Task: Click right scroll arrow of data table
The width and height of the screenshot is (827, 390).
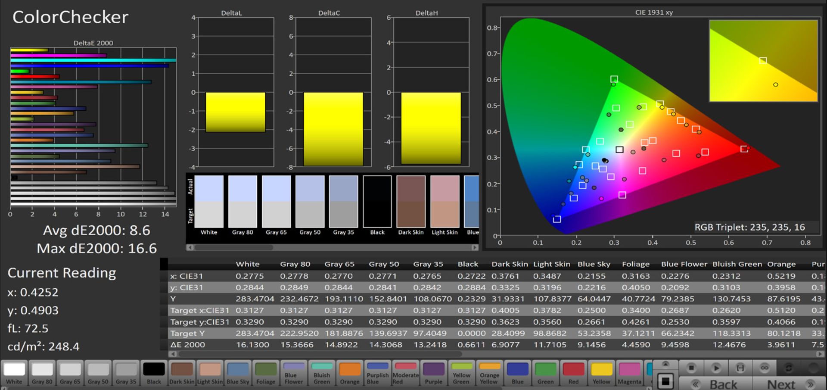Action: (820, 354)
